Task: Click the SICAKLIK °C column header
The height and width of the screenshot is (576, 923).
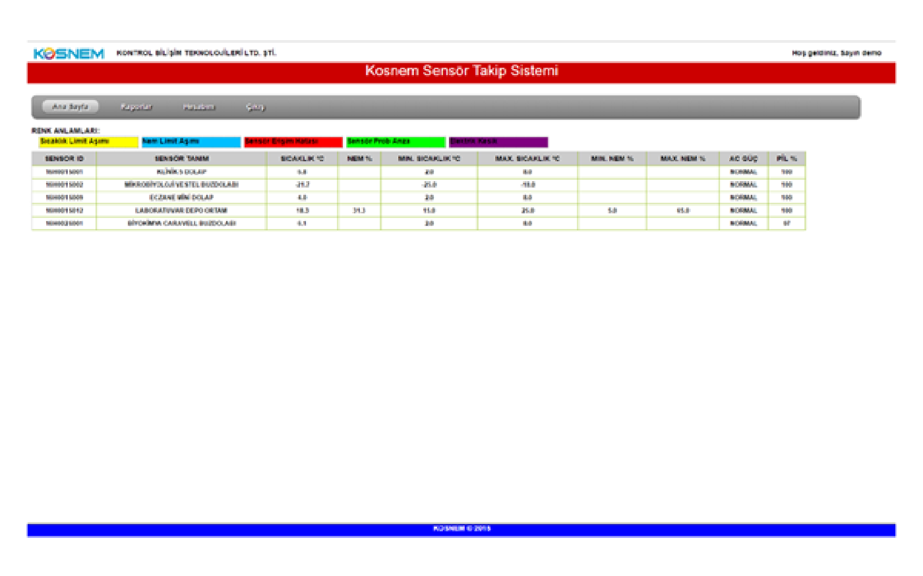Action: [302, 159]
